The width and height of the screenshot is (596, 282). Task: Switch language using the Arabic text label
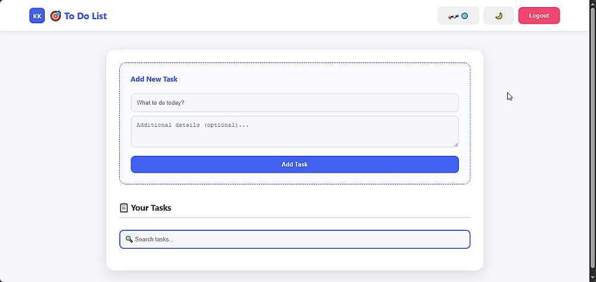[x=454, y=16]
